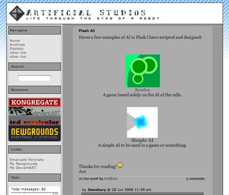229x195 pixels.
Task: Click commenter name Jewsbury
Action: [97, 190]
